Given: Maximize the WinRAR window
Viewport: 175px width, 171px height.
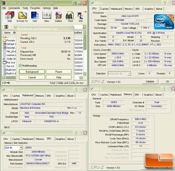Looking at the screenshot, I should 80,3.
